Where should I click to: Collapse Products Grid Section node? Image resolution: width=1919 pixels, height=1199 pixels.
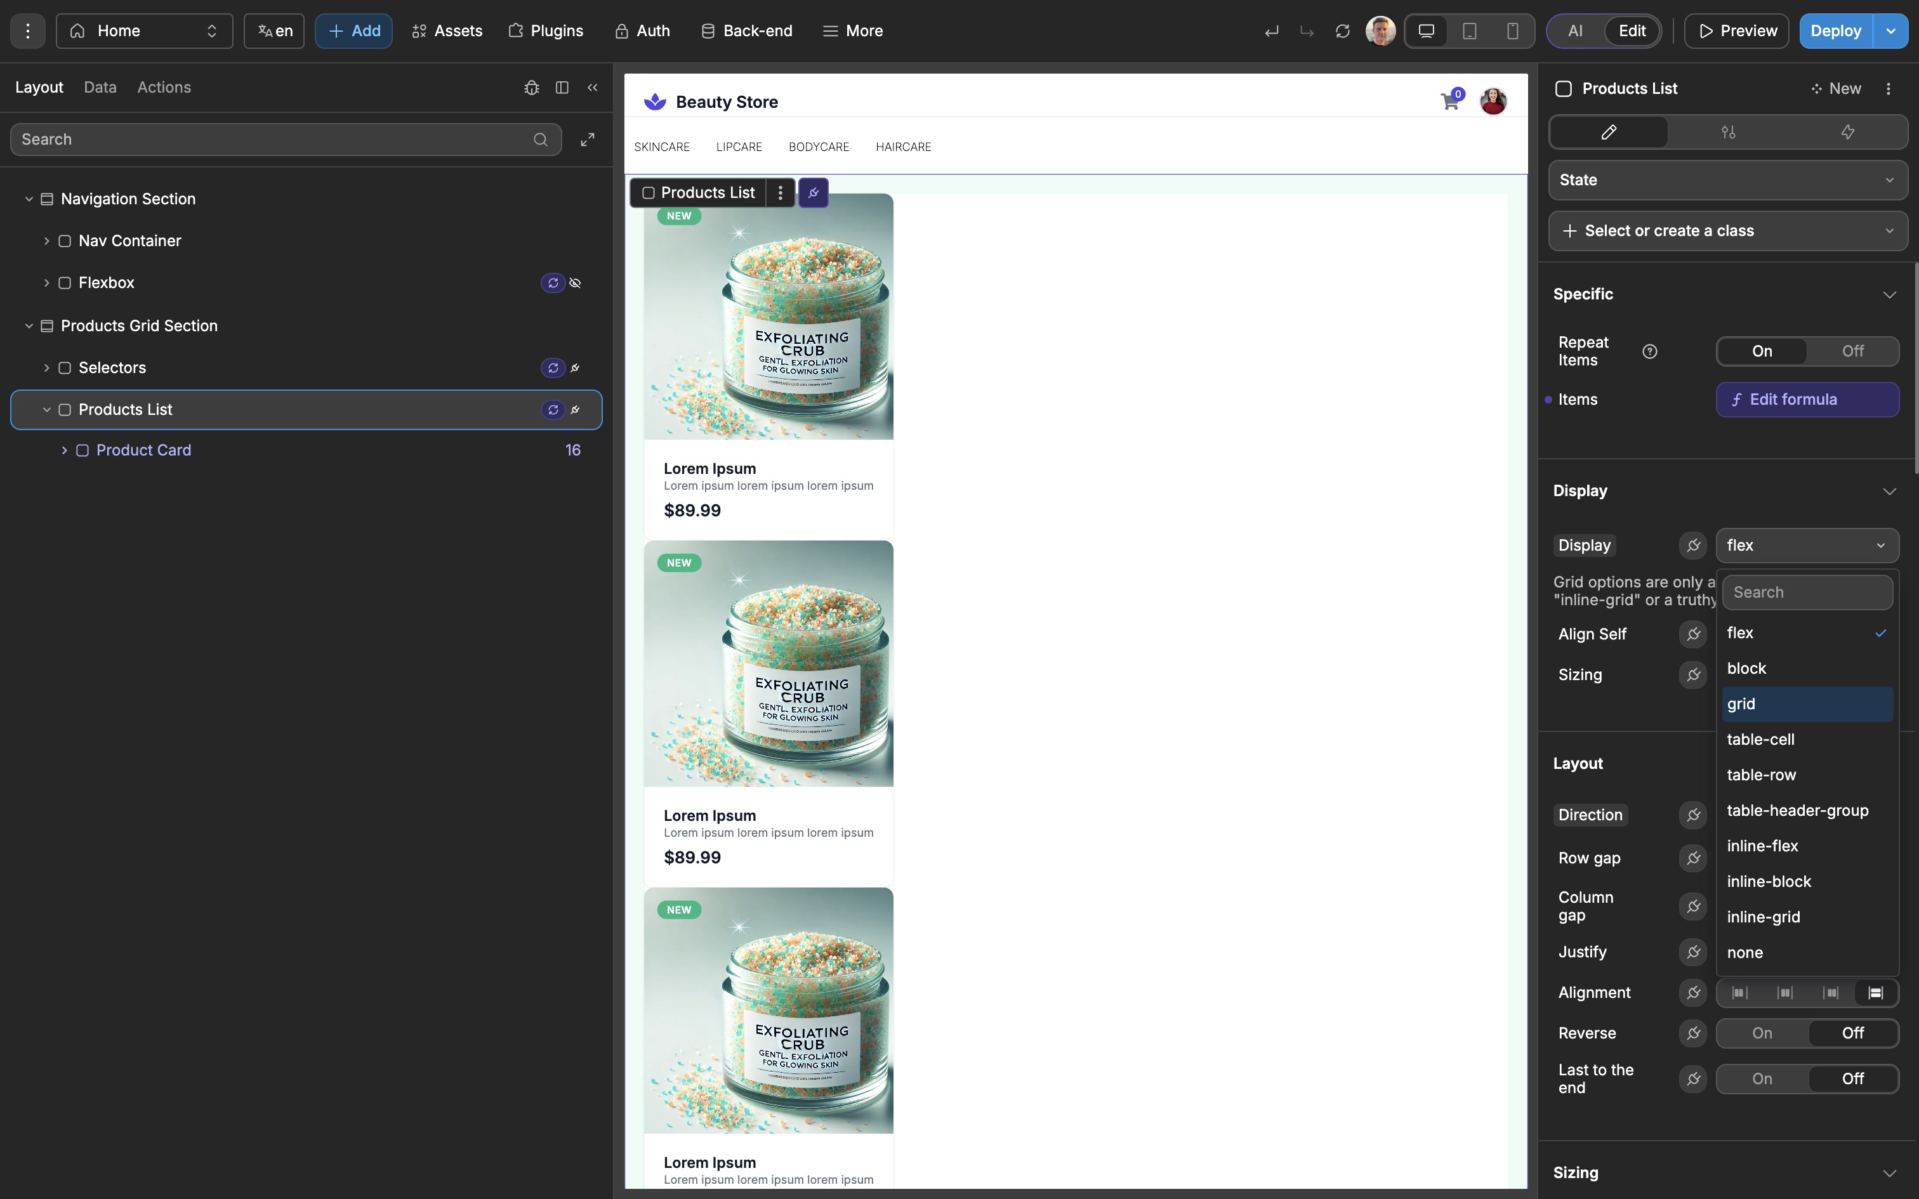coord(29,326)
